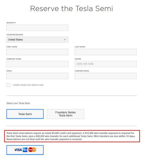Open the United States country dropdown
The width and height of the screenshot is (148, 159).
pos(37,40)
